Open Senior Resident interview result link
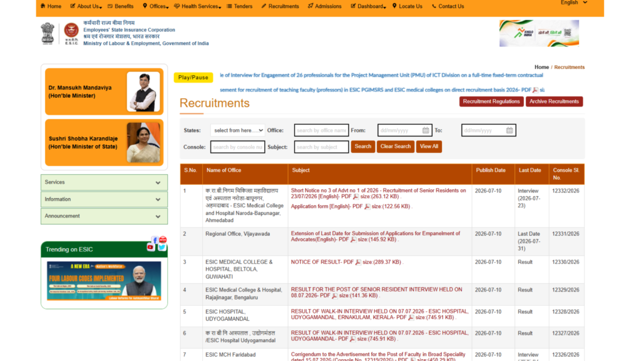The image size is (641, 361). (x=376, y=292)
